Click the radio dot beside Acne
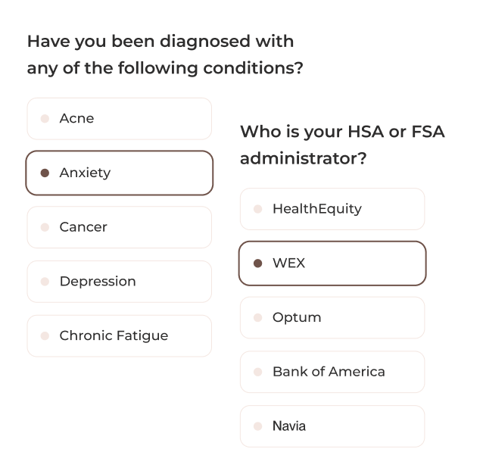The image size is (483, 474). point(45,119)
